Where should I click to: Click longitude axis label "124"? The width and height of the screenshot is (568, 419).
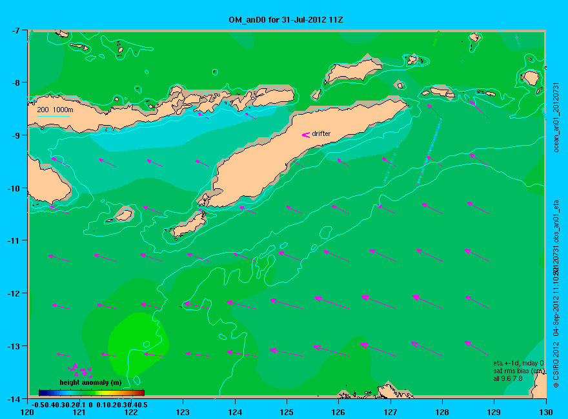click(x=235, y=412)
